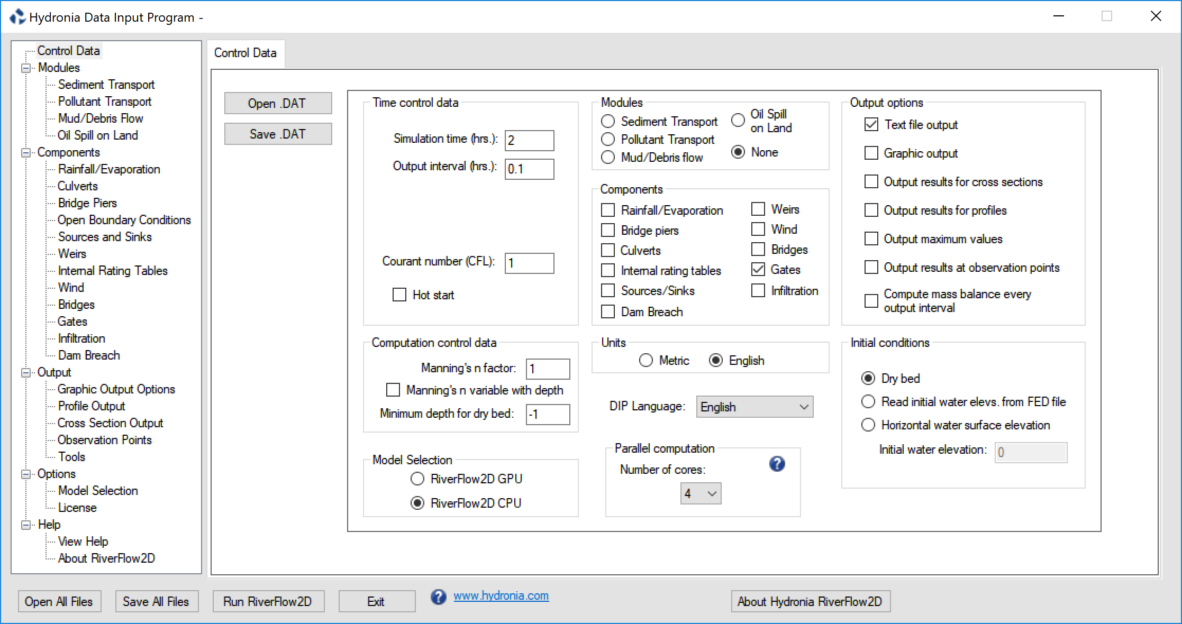Select Observation Points in tree

click(x=105, y=440)
